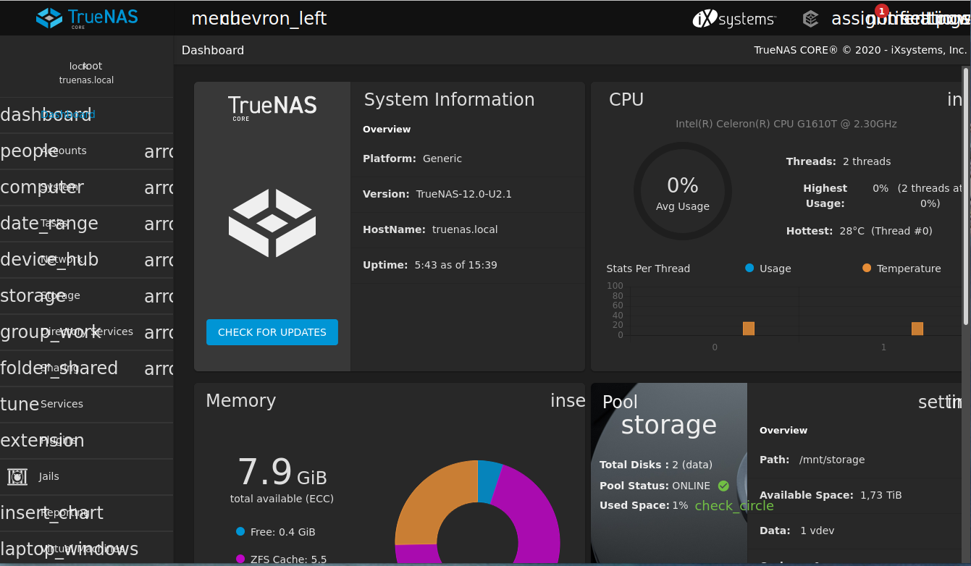Viewport: 971px width, 566px height.
Task: Go to Dashboard in sidebar
Action: tap(67, 114)
